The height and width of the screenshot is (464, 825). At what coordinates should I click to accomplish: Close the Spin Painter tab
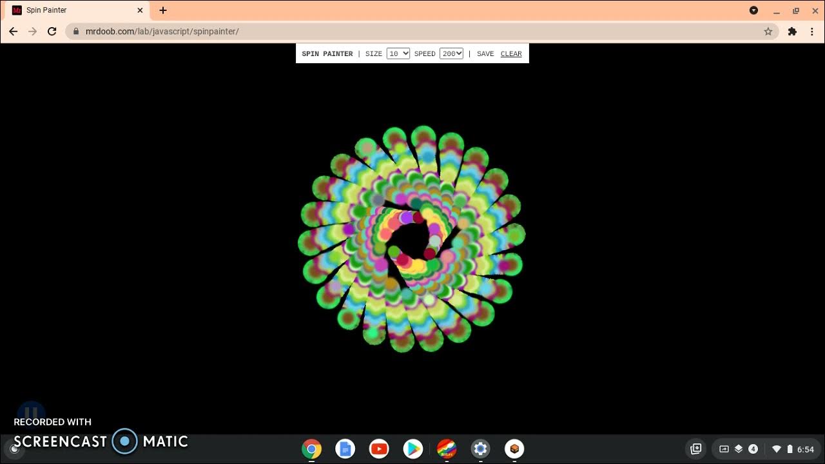(140, 10)
